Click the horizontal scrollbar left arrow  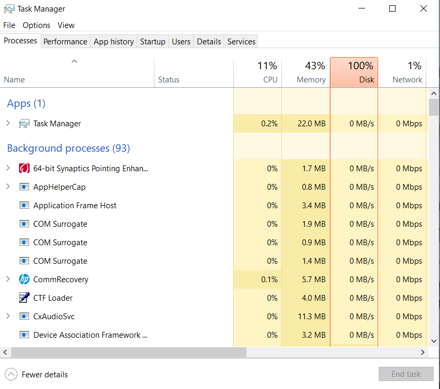(5, 352)
